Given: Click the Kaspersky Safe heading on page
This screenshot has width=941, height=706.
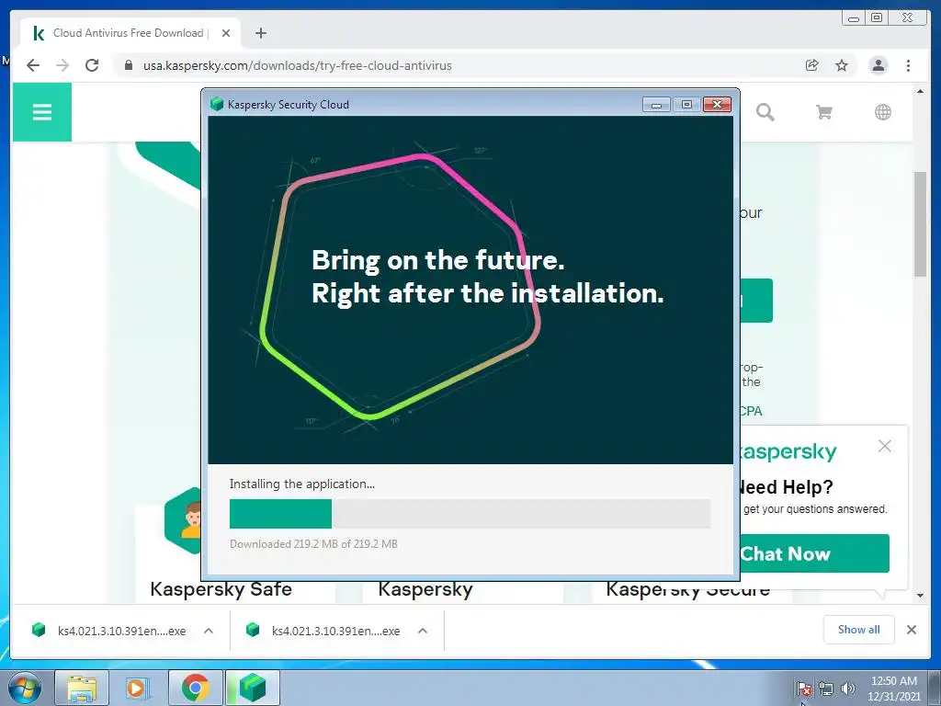Looking at the screenshot, I should (x=221, y=589).
